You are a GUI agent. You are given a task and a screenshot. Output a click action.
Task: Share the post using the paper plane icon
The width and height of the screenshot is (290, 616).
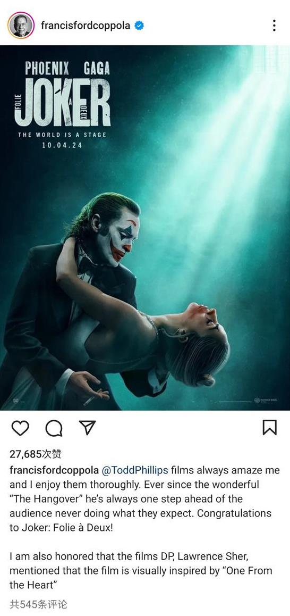(87, 428)
